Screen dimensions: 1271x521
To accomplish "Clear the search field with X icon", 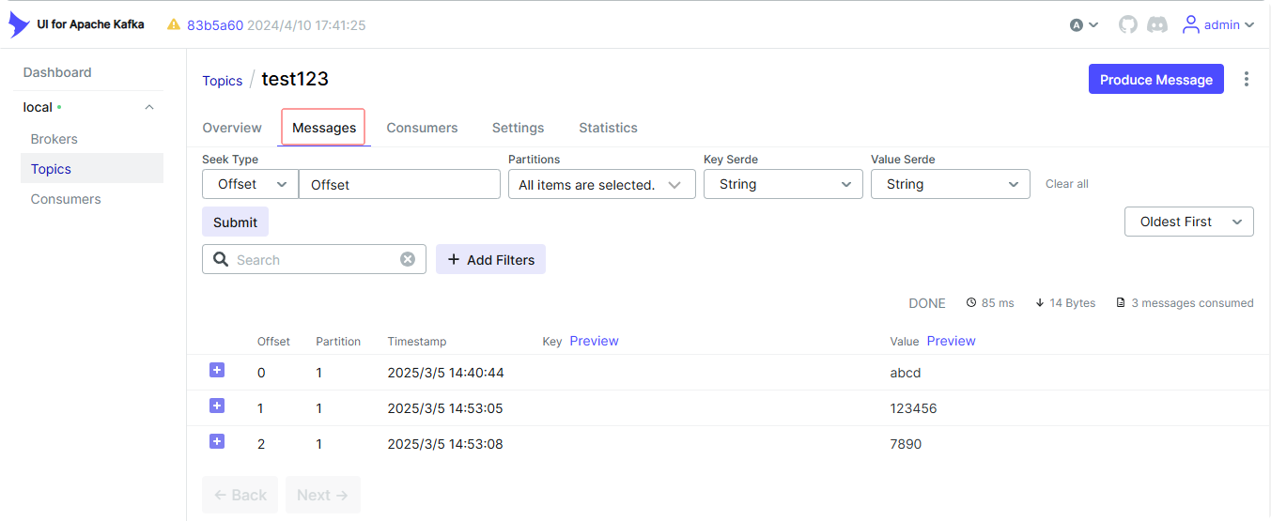I will point(408,259).
